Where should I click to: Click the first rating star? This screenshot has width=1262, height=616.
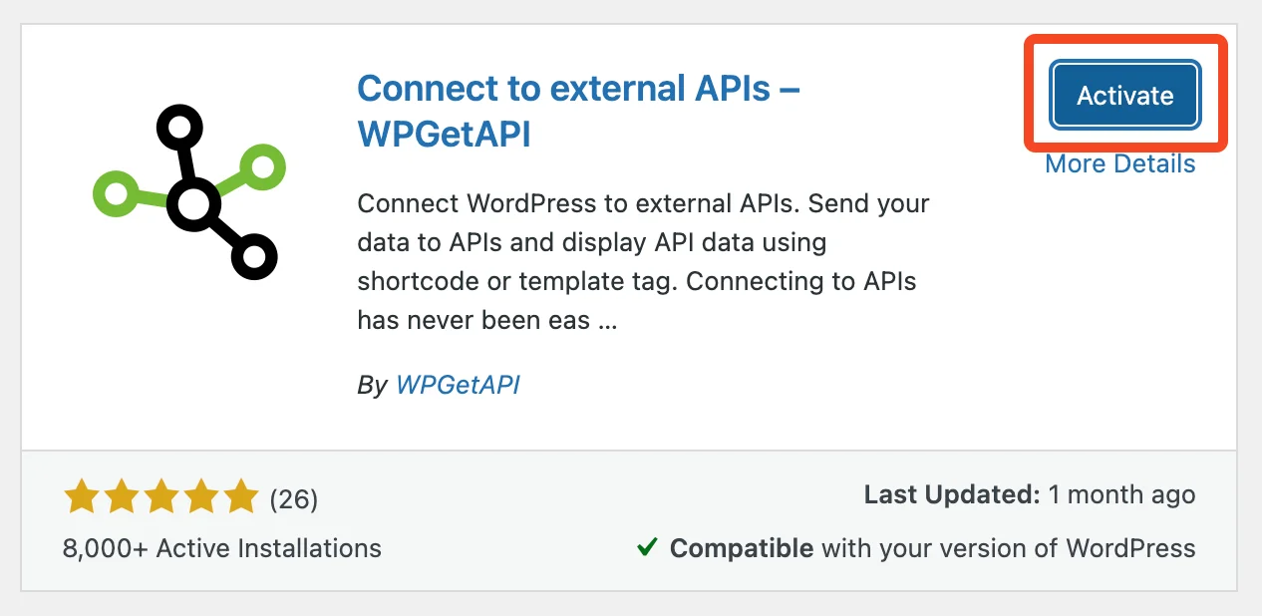pos(81,494)
